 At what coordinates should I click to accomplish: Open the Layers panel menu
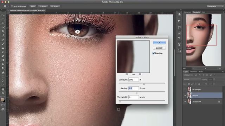(x=223, y=72)
